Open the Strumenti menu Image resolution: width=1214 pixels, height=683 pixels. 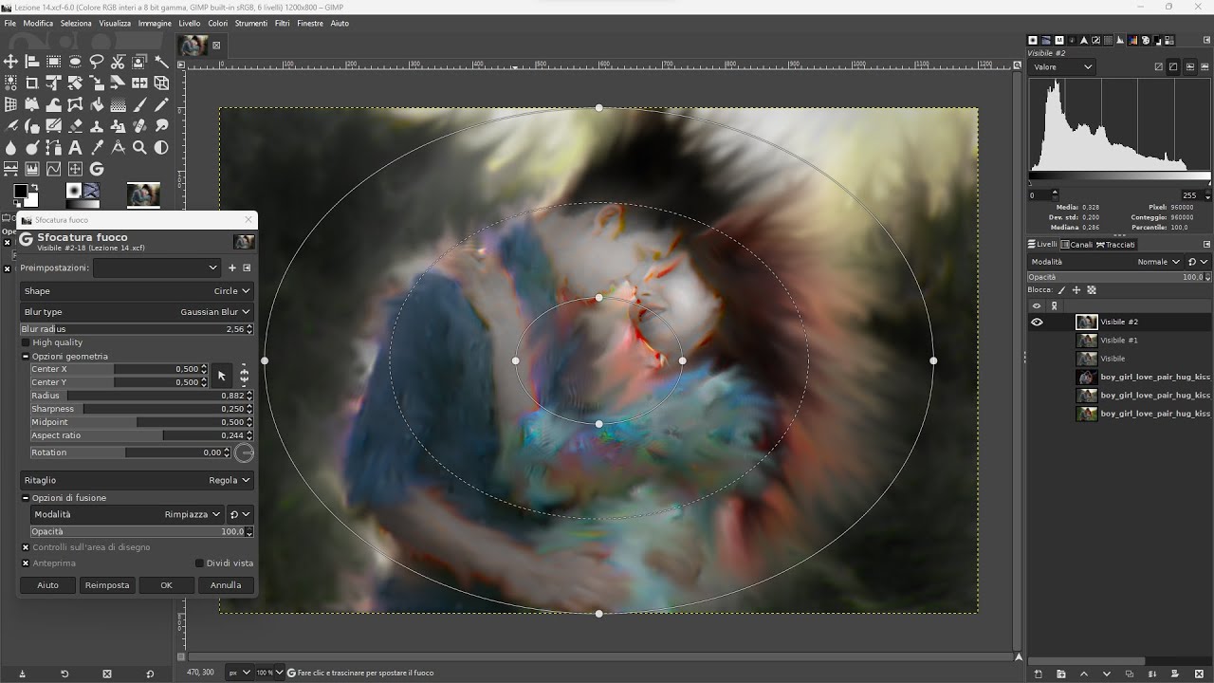[x=251, y=23]
